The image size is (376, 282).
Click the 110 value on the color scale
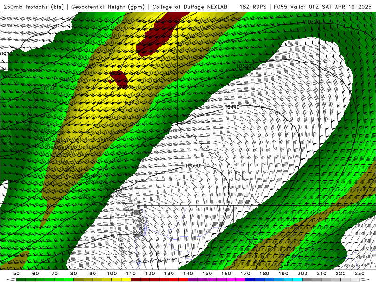(x=131, y=274)
